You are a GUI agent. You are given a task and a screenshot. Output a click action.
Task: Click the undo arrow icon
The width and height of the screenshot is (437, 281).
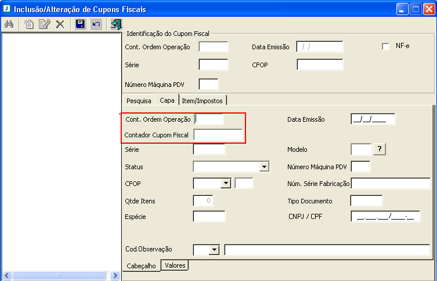tap(96, 24)
